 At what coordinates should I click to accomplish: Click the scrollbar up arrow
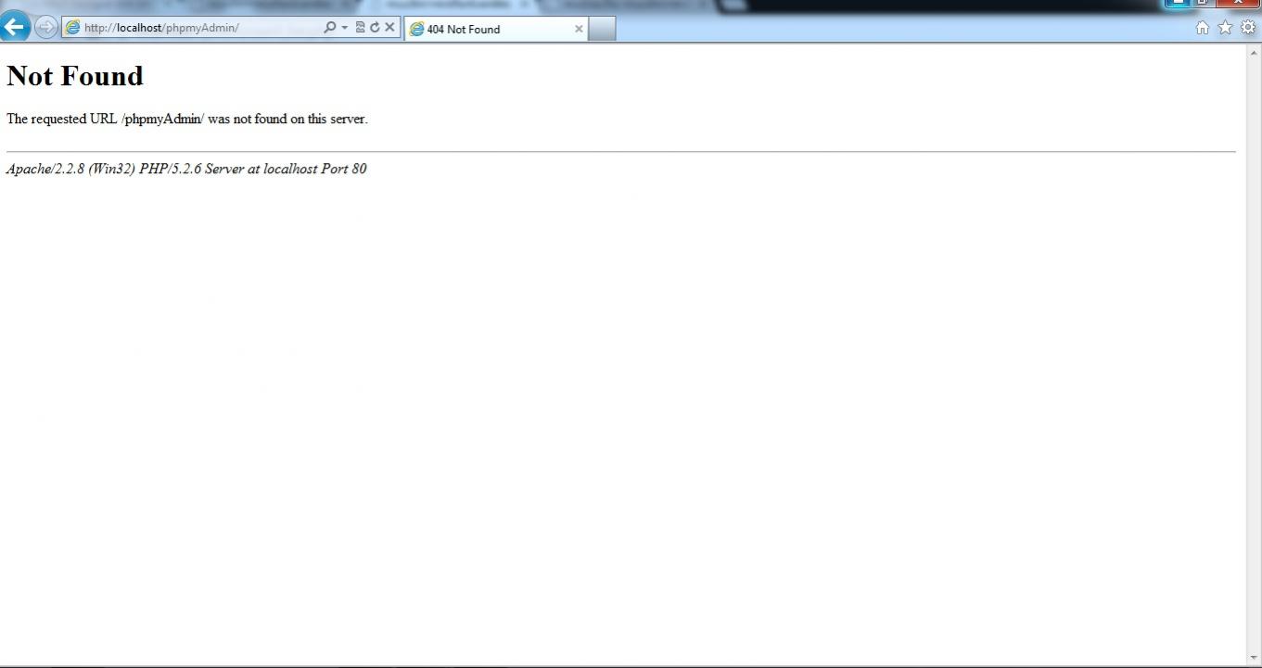coord(1254,52)
